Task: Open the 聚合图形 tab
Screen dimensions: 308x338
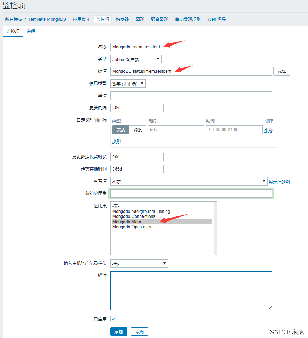Action: 160,19
